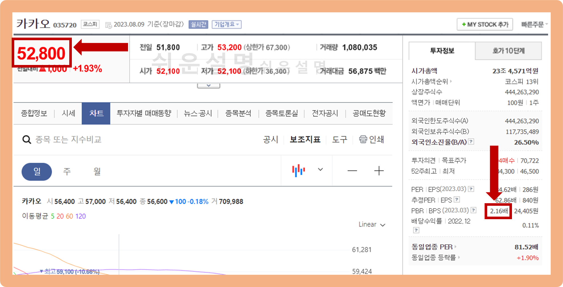
Task: Click the 코스피 market badge
Action: point(90,24)
